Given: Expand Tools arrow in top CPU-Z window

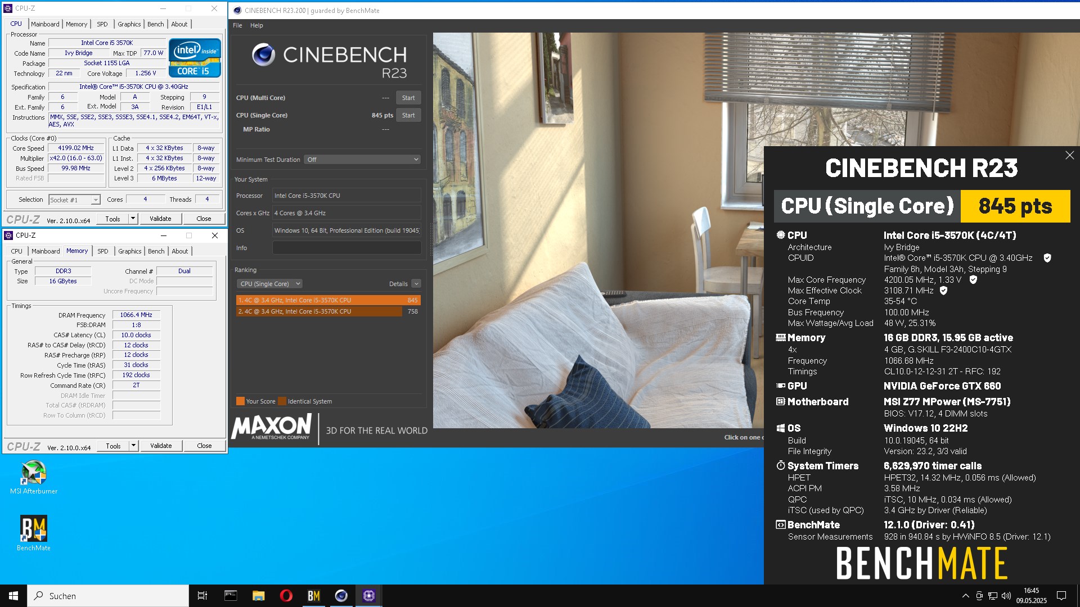Looking at the screenshot, I should tap(133, 219).
